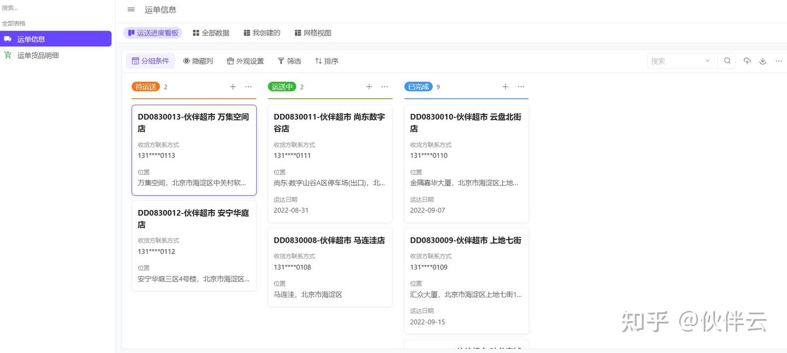Open the 排序 sort settings
The height and width of the screenshot is (353, 787).
point(326,61)
